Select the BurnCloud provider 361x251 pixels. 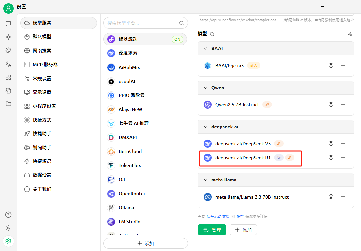pyautogui.click(x=145, y=151)
